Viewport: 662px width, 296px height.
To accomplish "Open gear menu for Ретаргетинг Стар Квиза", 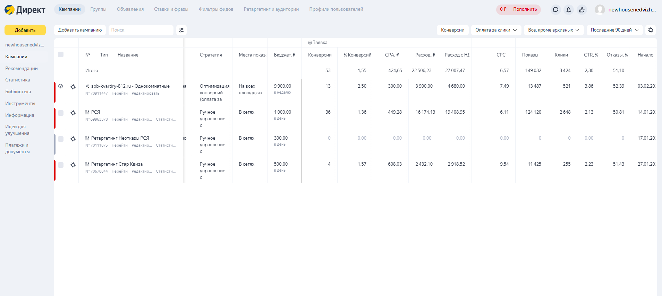I will pos(73,165).
